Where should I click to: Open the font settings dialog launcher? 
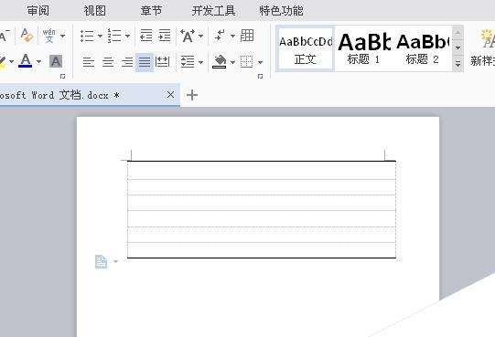(x=62, y=77)
